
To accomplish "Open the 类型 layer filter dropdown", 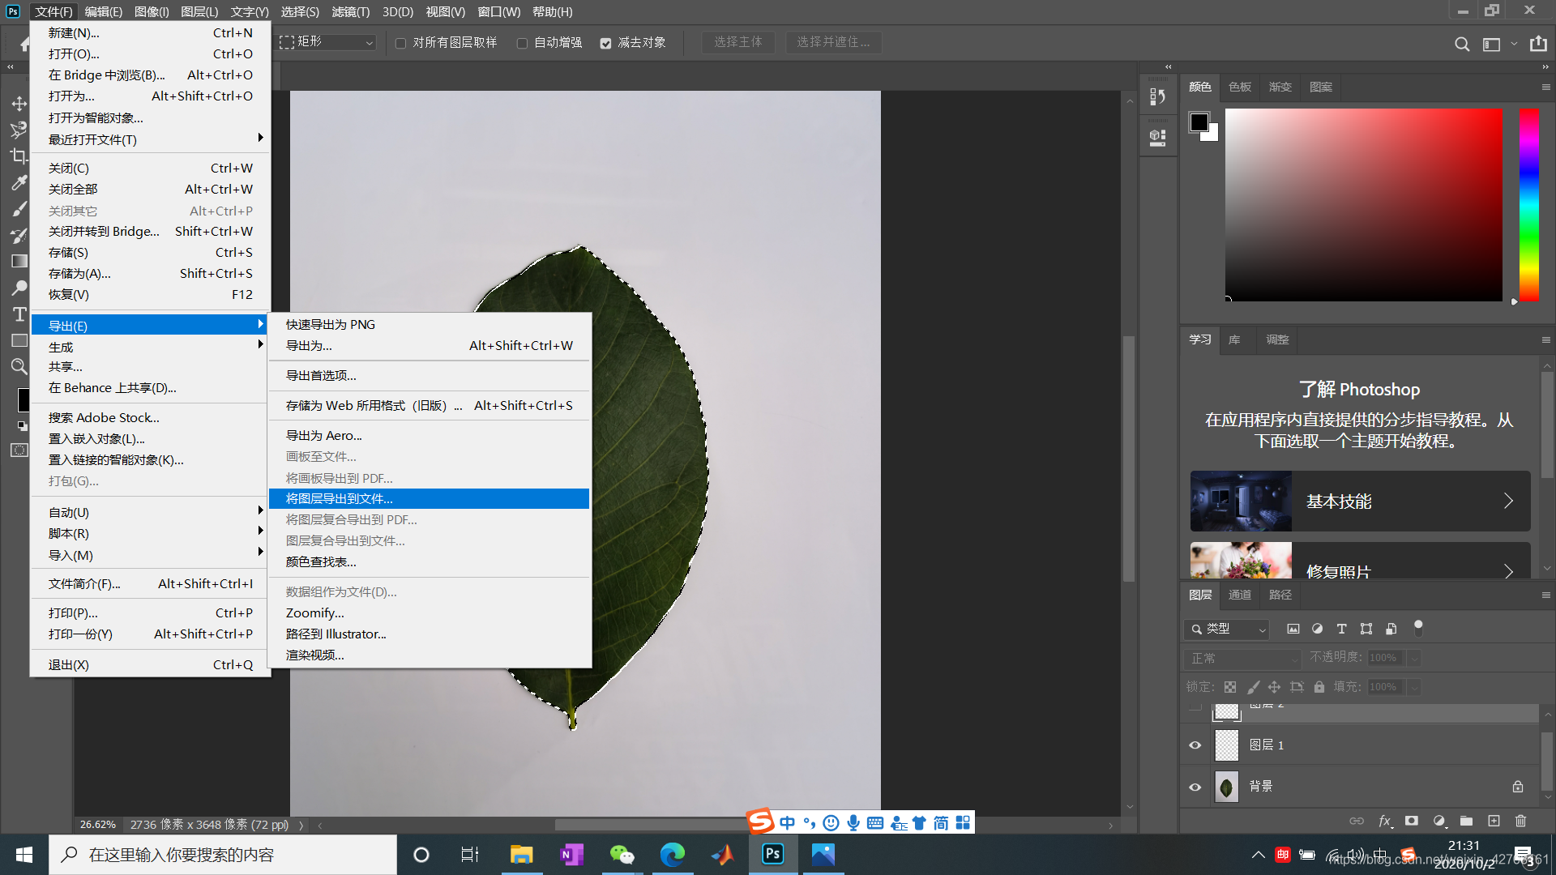I will coord(1226,629).
